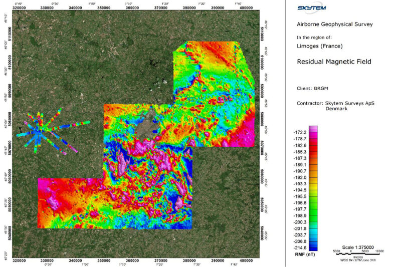Select the legend value -192.0
Screen dimensions: 401x267
click(300, 177)
